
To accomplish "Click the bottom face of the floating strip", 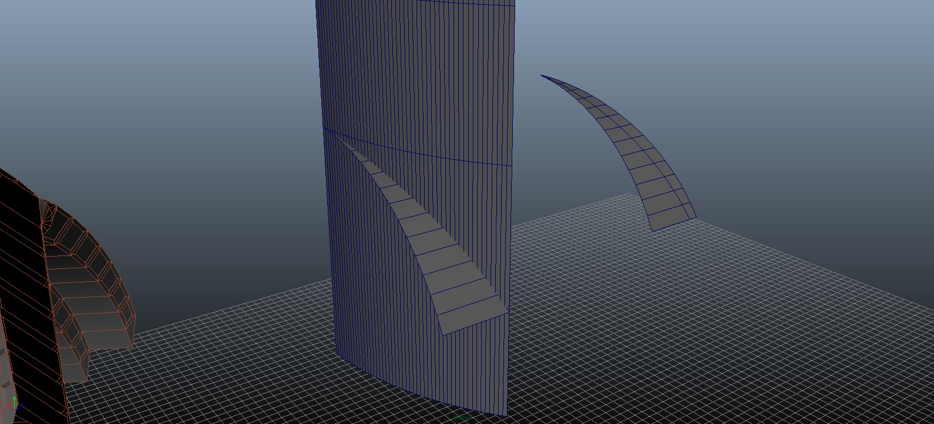I will pyautogui.click(x=673, y=218).
